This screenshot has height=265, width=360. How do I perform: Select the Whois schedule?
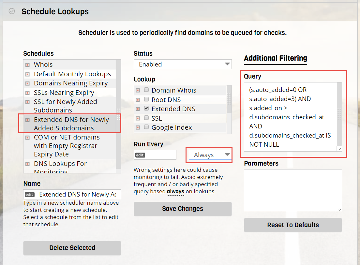coord(70,65)
